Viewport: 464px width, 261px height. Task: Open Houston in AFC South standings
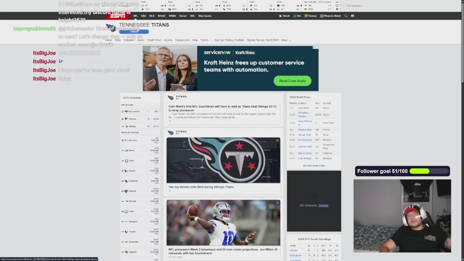click(x=294, y=250)
